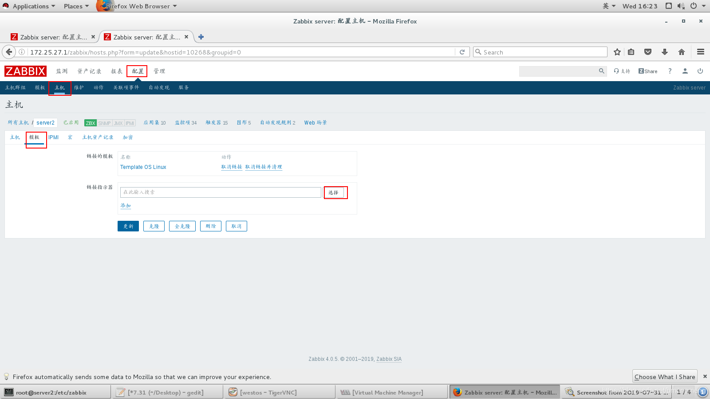Screen dimensions: 710x399
Task: Open 图形 5 link
Action: point(244,123)
